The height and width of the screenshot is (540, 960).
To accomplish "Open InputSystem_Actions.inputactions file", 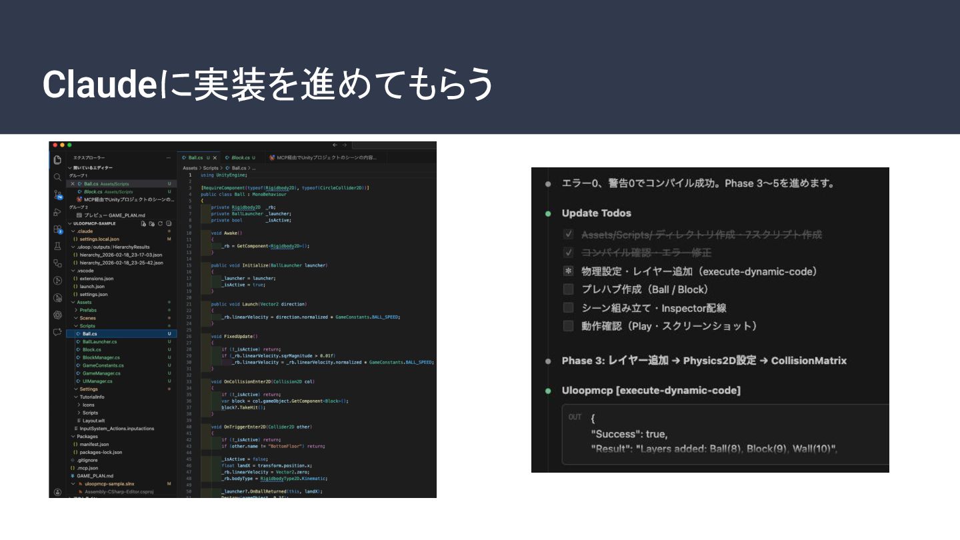I will tap(121, 429).
